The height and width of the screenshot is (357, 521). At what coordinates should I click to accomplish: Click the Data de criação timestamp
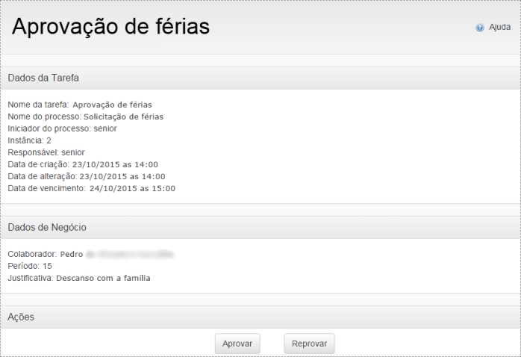(115, 164)
